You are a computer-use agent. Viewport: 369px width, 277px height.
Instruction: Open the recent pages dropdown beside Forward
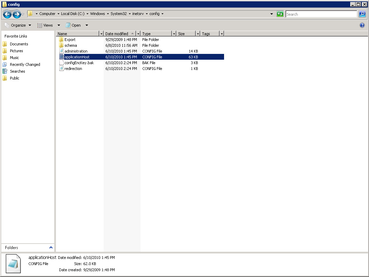[23, 14]
